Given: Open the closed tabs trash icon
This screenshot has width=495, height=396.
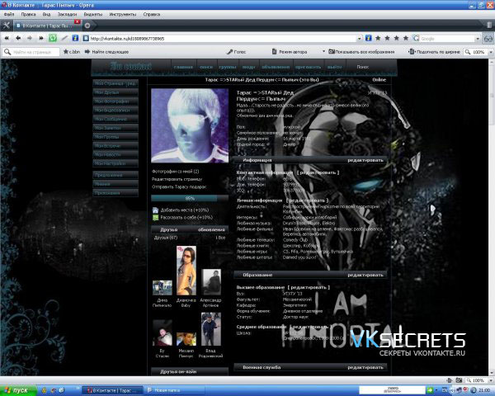Looking at the screenshot, I should pyautogui.click(x=489, y=25).
